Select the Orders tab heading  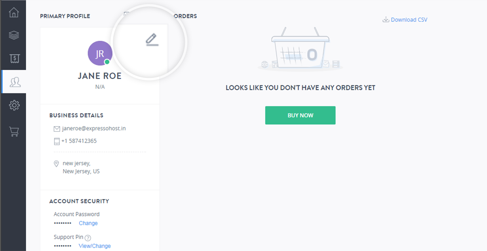pos(185,16)
